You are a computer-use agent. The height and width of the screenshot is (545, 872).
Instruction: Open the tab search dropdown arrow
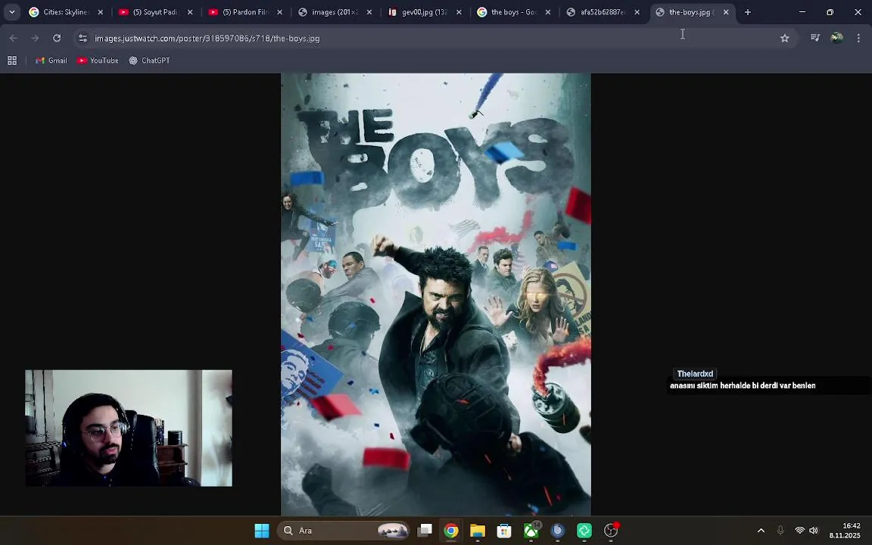pos(11,11)
